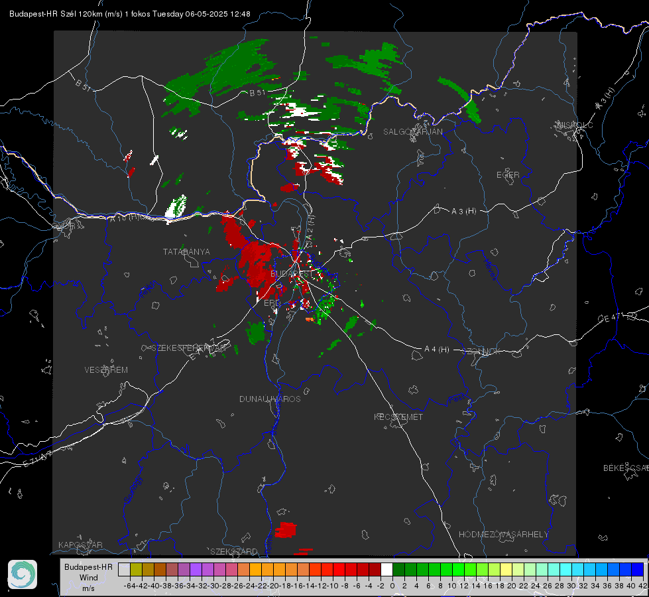
Task: Click the A 2 (H) road label near Budapest
Action: tap(310, 227)
